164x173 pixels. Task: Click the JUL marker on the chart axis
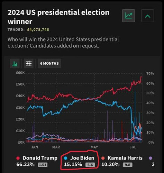coord(133,147)
